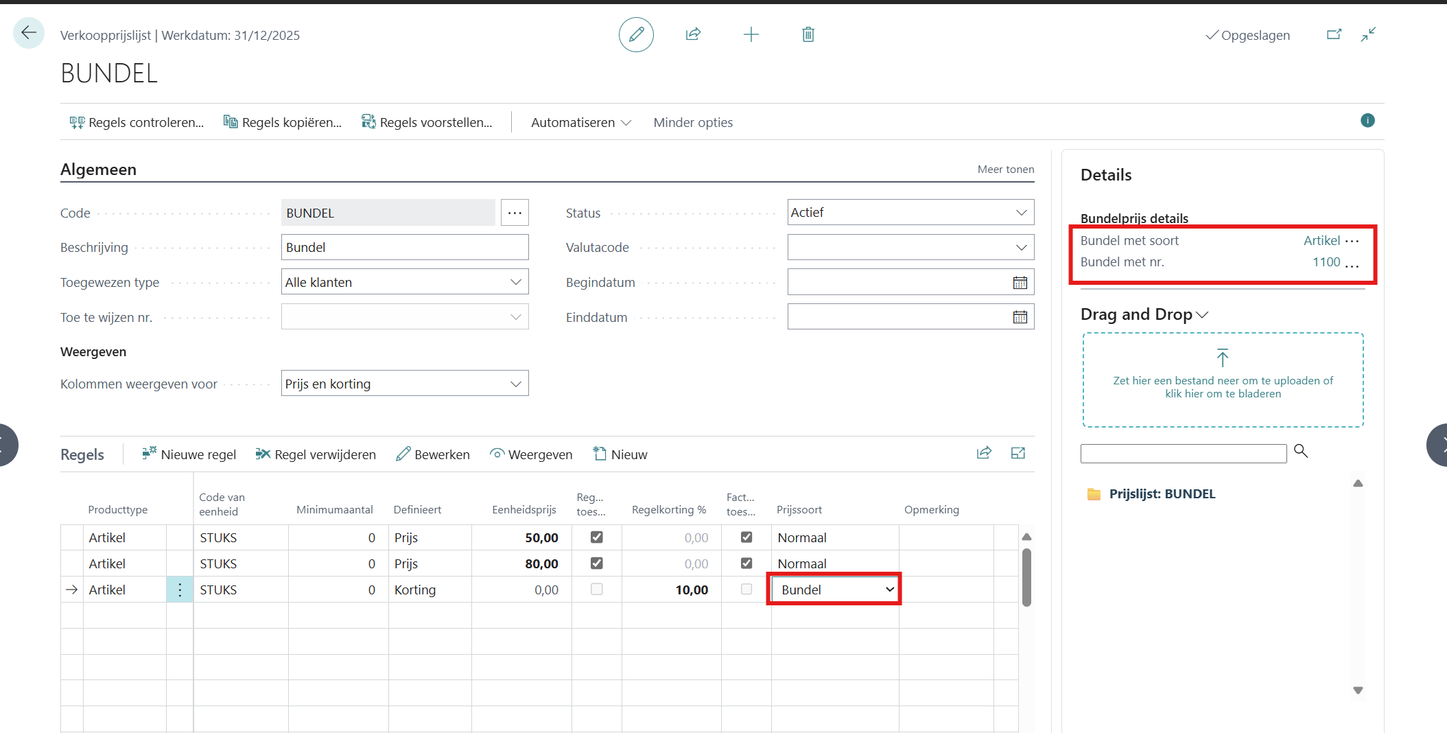Click the search magnifier in Details pane
1447x733 pixels.
coord(1300,451)
